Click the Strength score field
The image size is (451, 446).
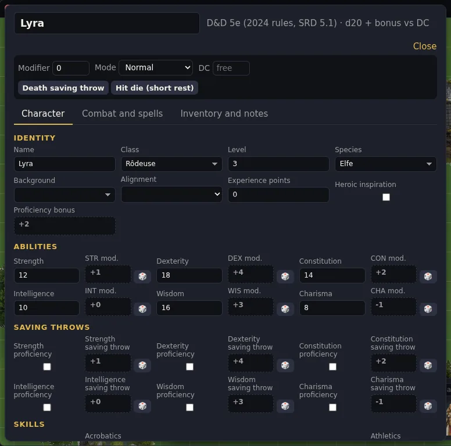click(x=46, y=275)
